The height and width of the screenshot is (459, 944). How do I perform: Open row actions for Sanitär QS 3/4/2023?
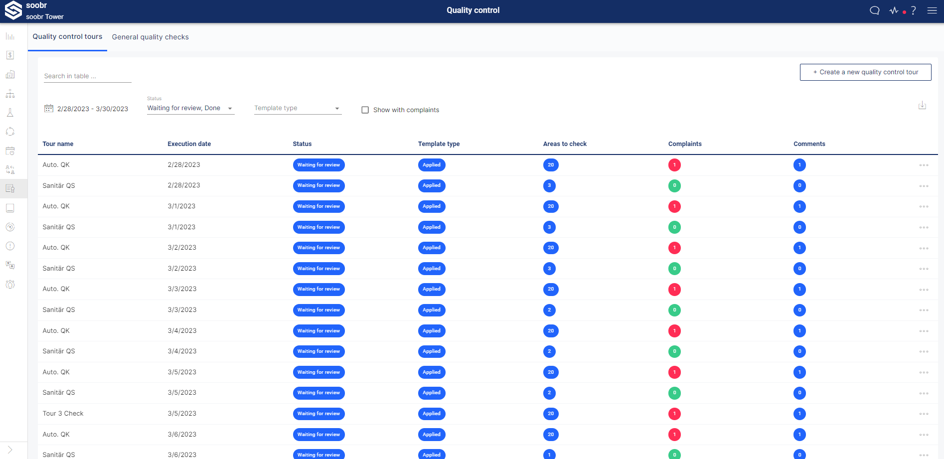click(924, 351)
